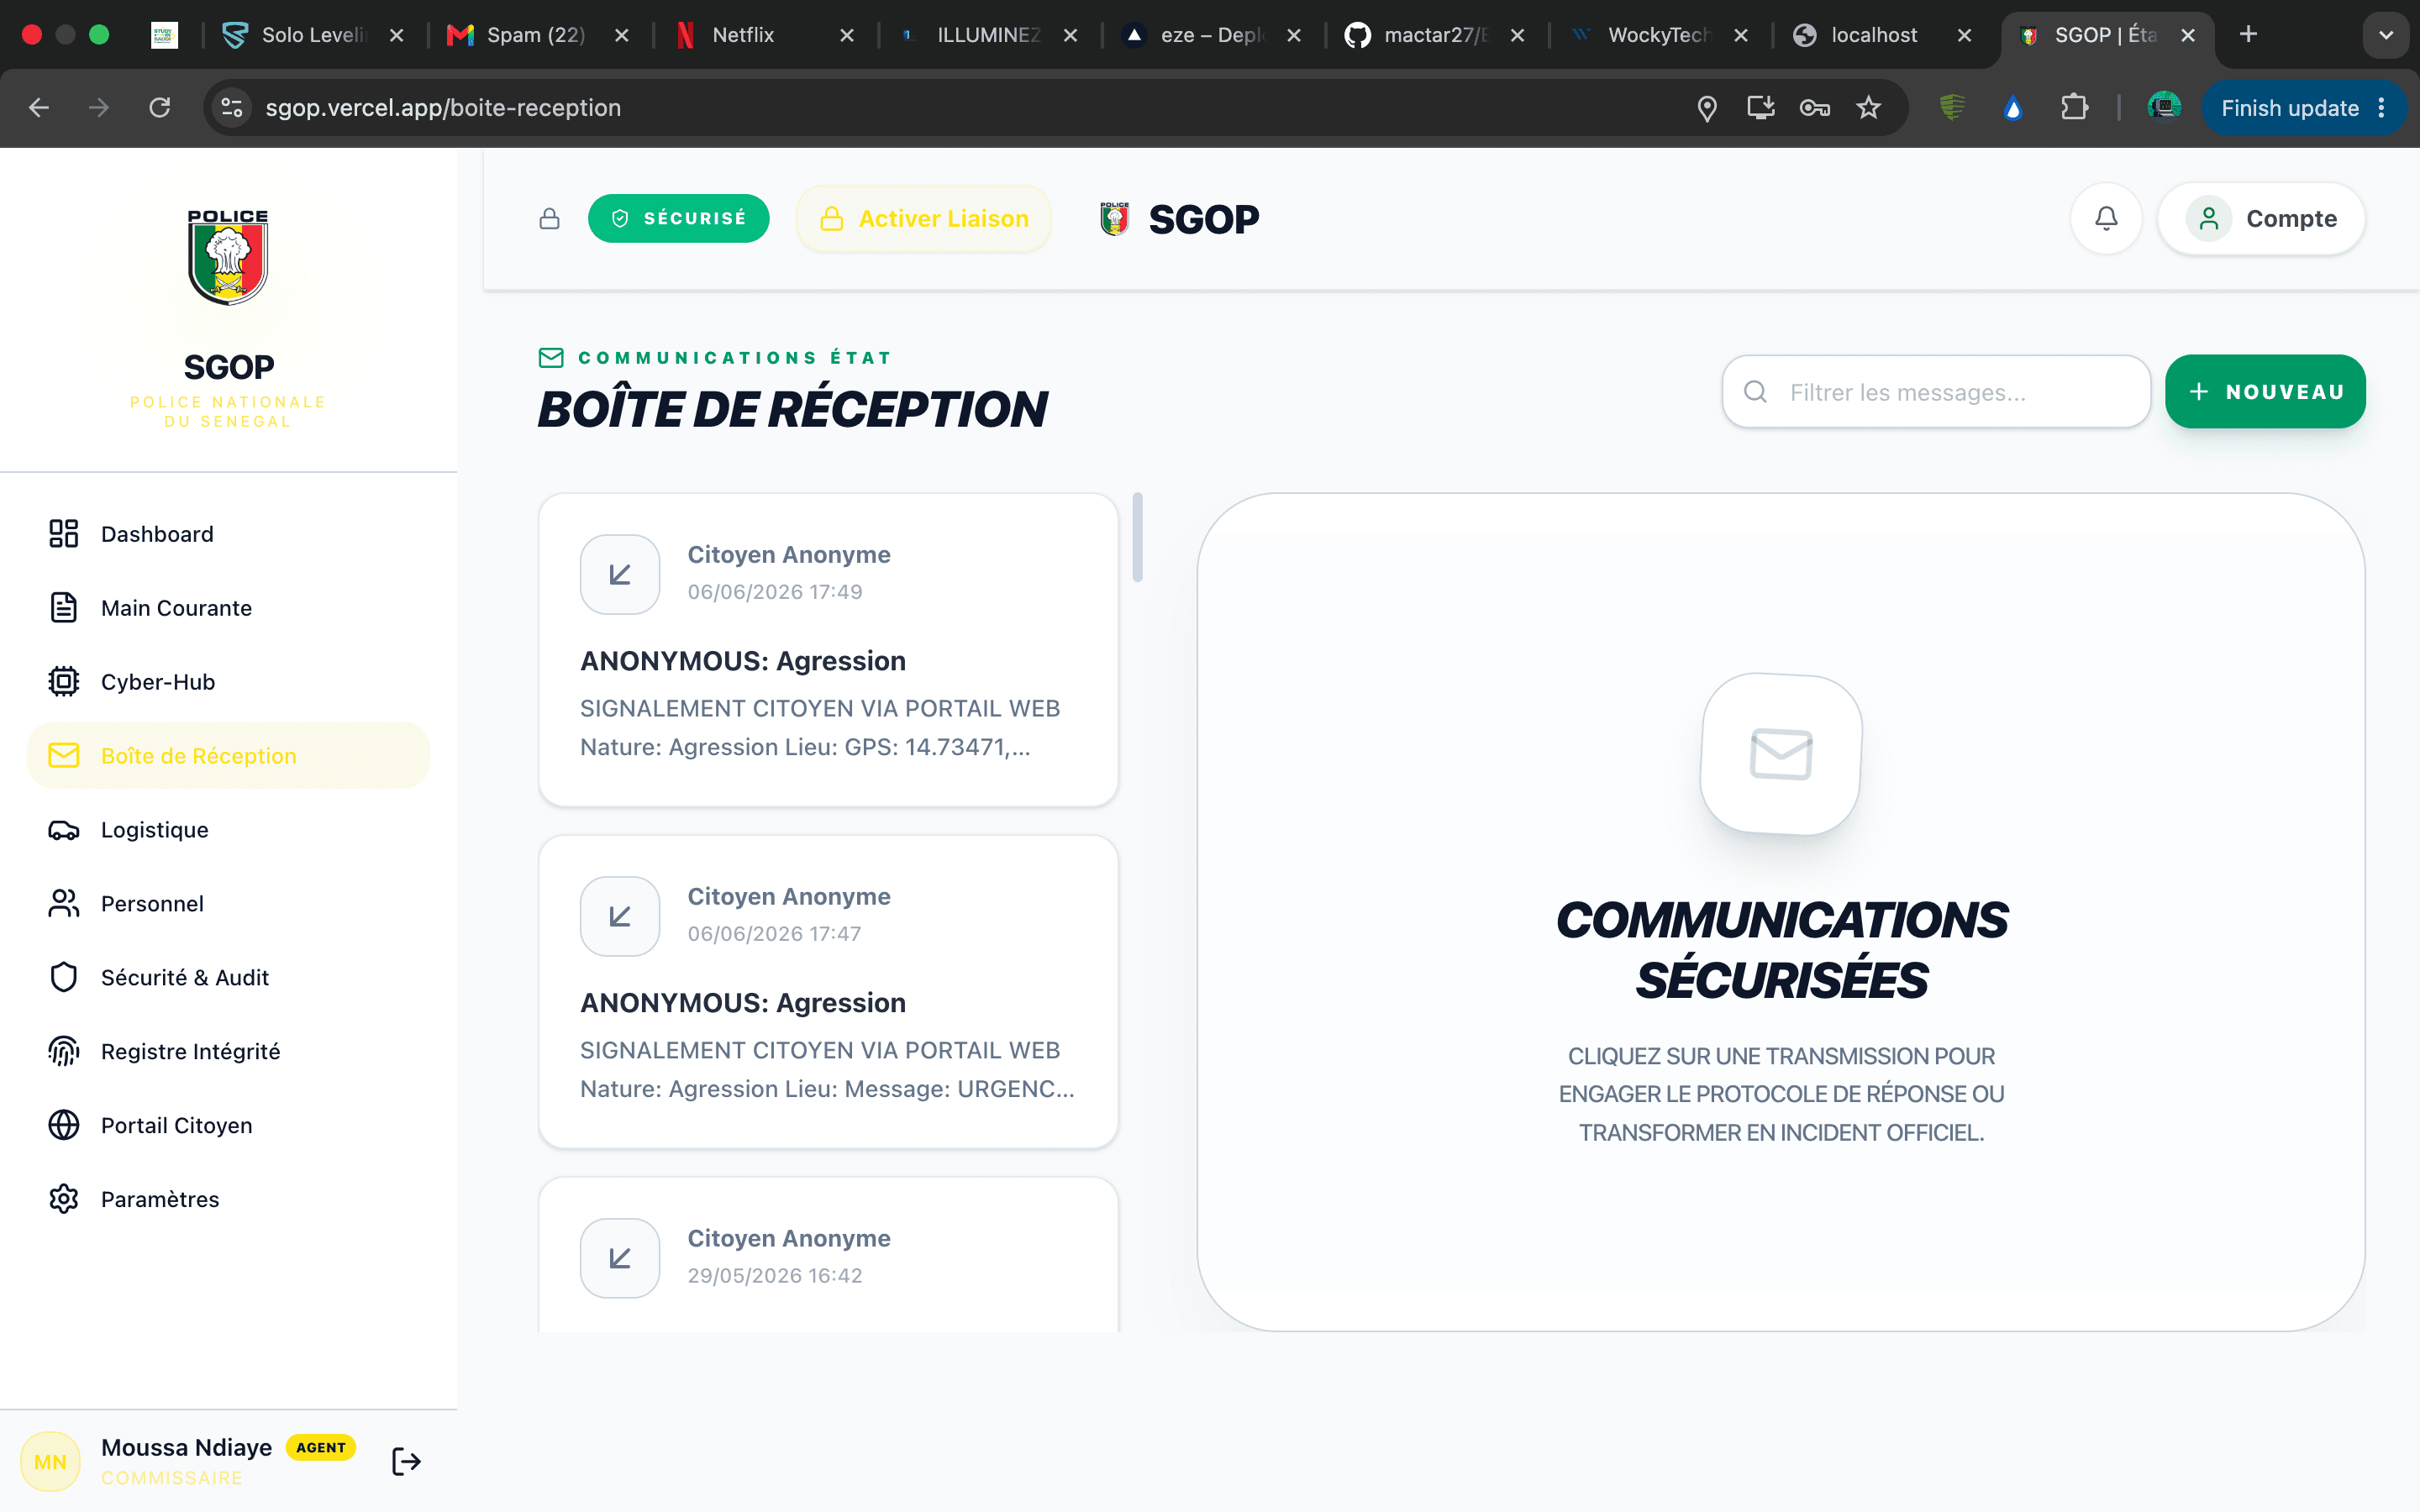Click the notifications bell icon
Screen dimensions: 2420x1512
click(2106, 219)
